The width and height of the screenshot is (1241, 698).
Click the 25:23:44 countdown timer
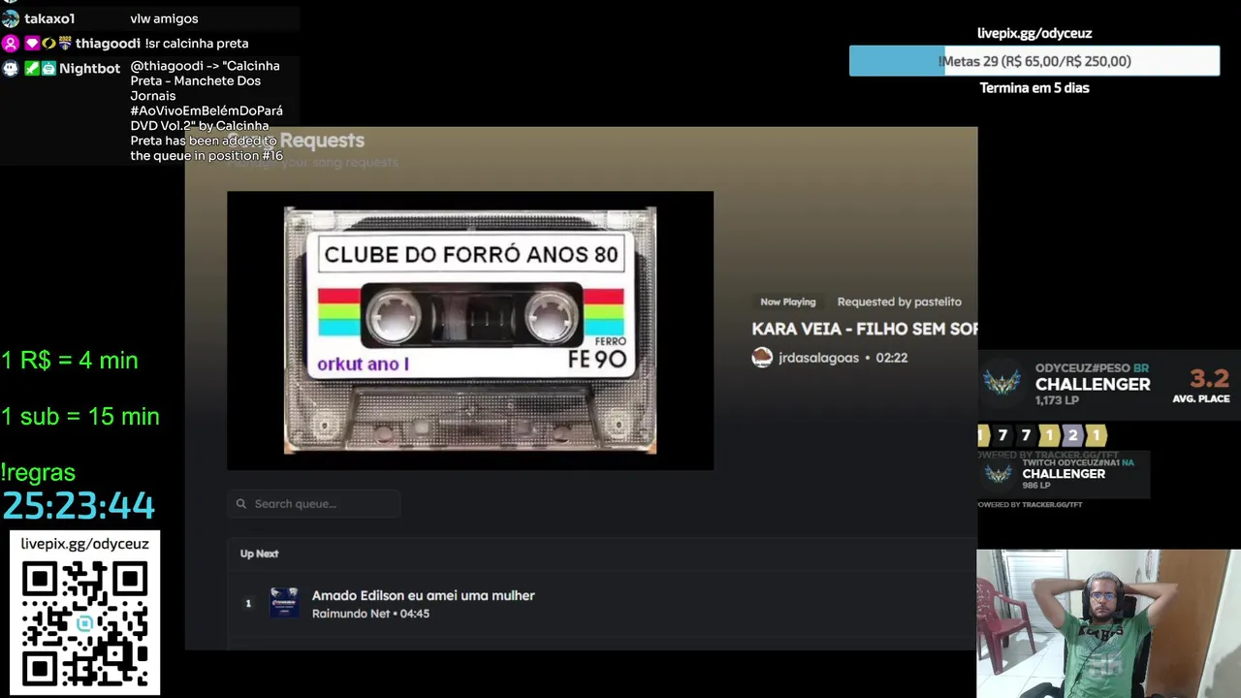(79, 506)
